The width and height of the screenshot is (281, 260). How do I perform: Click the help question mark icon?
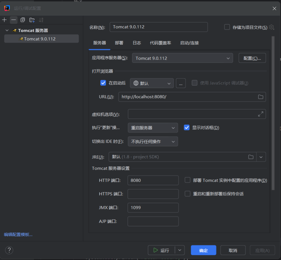click(x=9, y=250)
